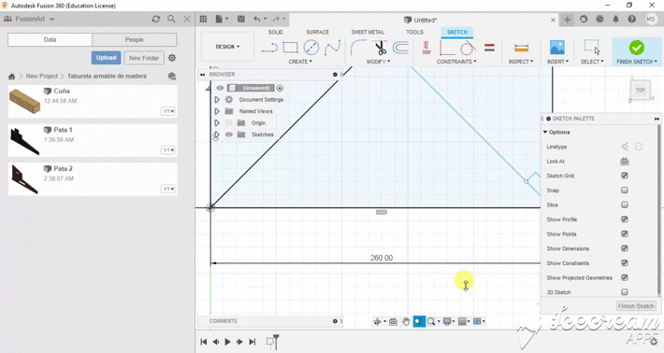Expand the Document Settings node
Image resolution: width=664 pixels, height=353 pixels.
click(x=216, y=100)
